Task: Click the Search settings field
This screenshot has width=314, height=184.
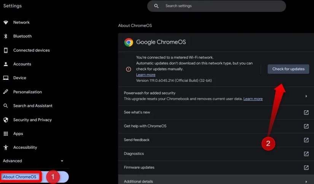Action: (x=217, y=6)
